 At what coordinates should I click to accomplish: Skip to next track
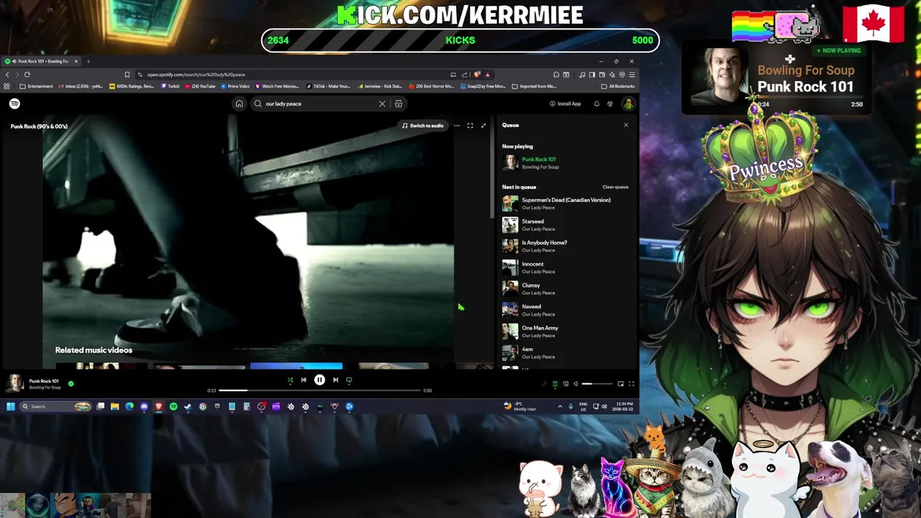pos(335,380)
